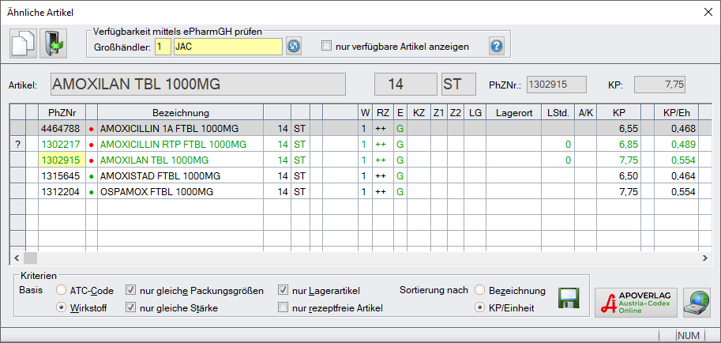This screenshot has width=721, height=343.
Task: Click the Bezeichnung column header
Action: click(x=181, y=112)
